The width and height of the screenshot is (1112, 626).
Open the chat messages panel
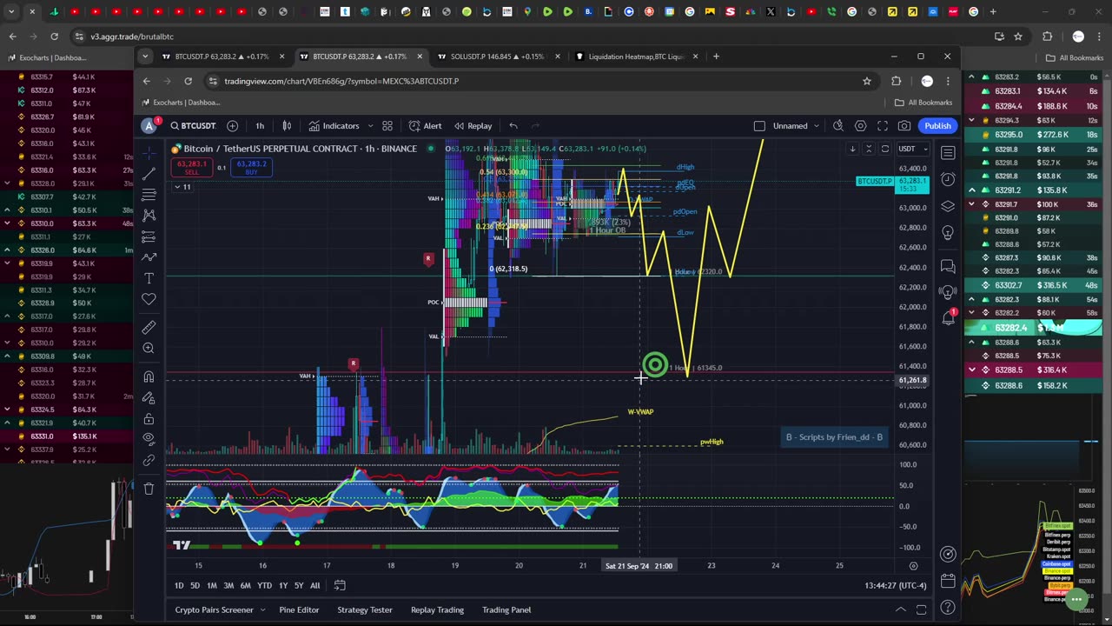pos(948,266)
